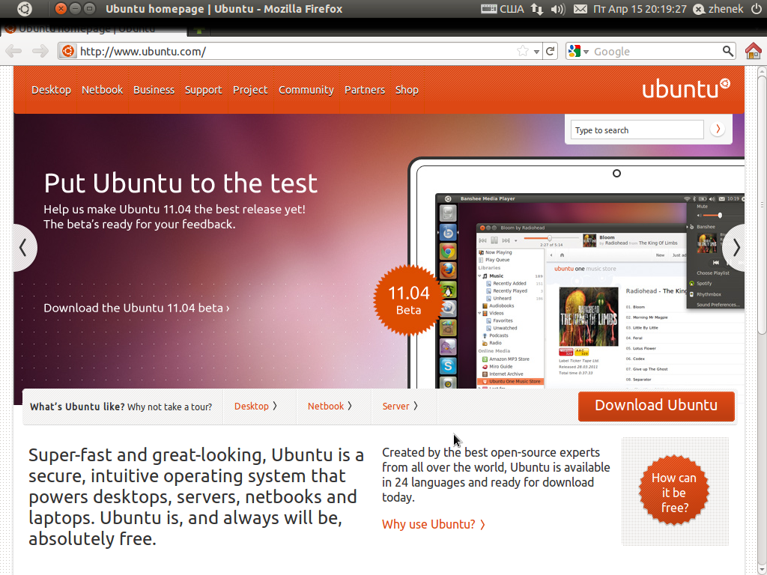Screen dimensions: 767x575
Task: Open the Community navigation item
Action: coord(306,90)
